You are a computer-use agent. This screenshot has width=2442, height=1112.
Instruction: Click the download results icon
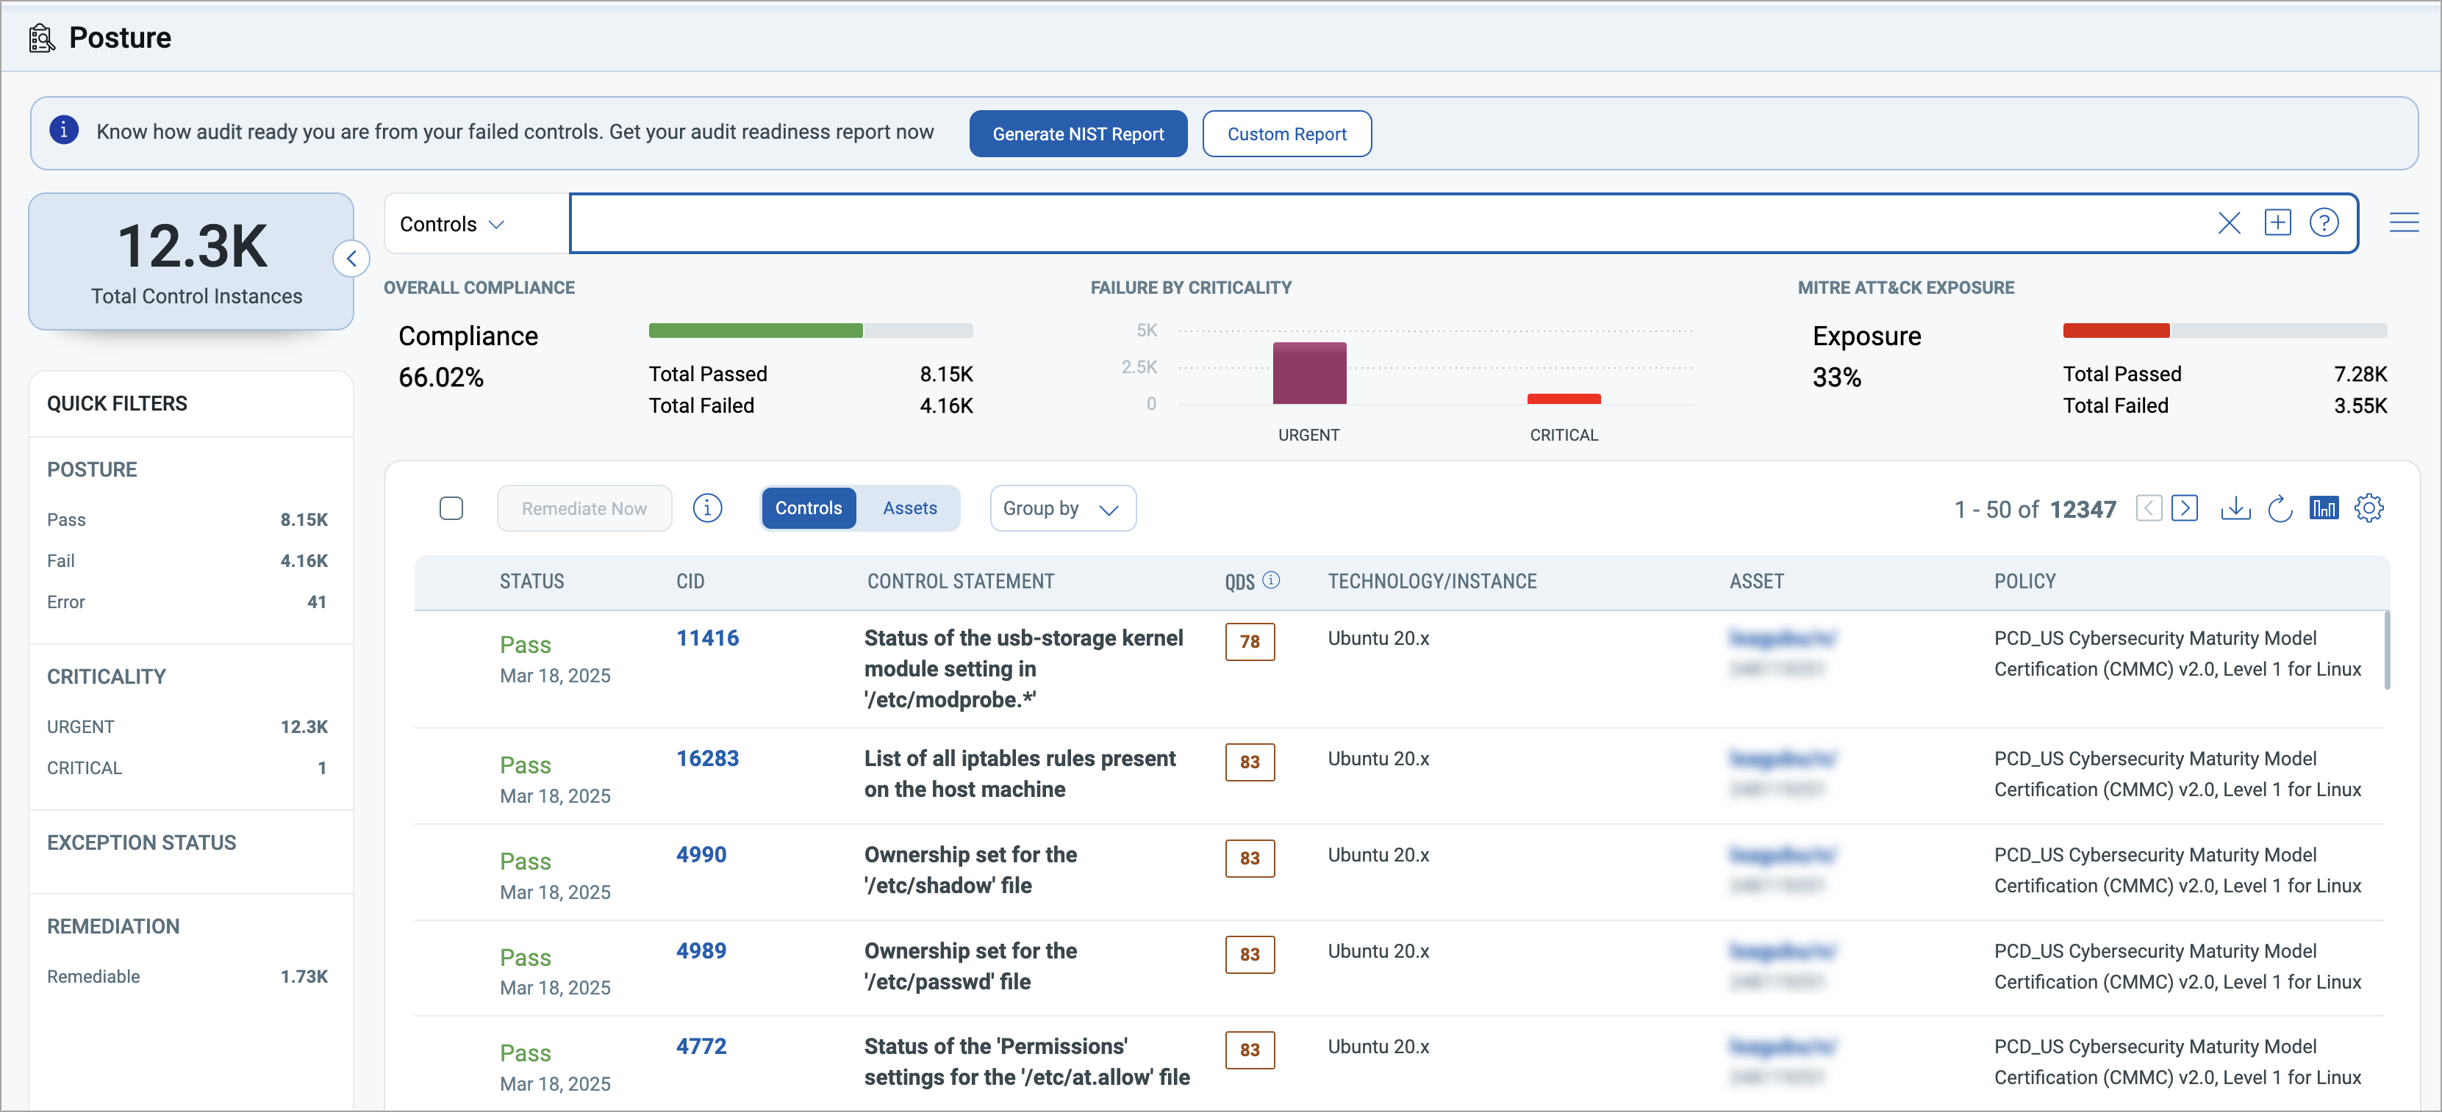(x=2235, y=509)
